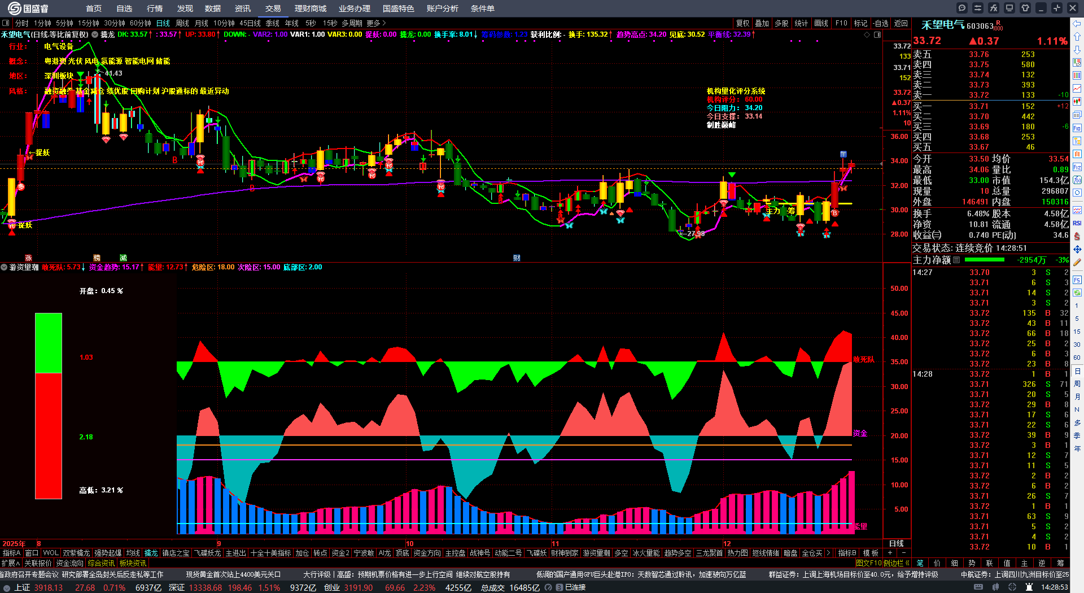This screenshot has height=593, width=1084.
Task: Switch to 30分钟 period tab
Action: [x=114, y=23]
